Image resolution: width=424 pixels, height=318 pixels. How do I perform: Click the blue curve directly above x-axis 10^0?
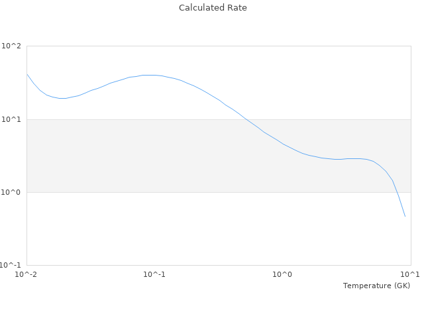pyautogui.click(x=283, y=144)
